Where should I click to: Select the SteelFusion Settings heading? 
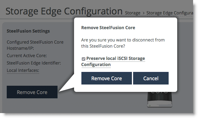click(x=28, y=31)
